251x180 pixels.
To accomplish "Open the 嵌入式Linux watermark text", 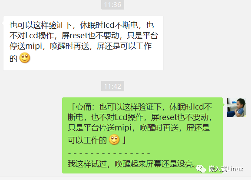I will tap(226, 169).
